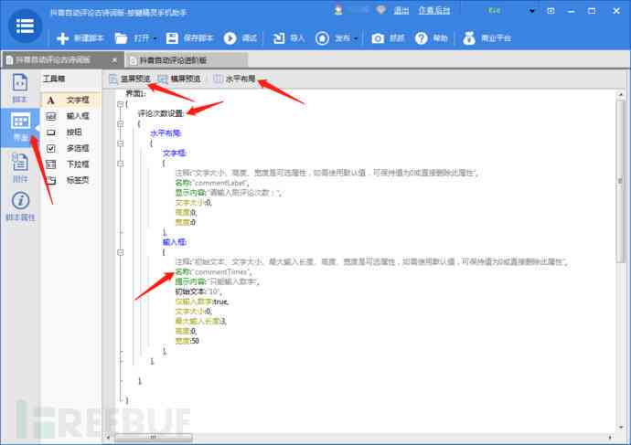Click the blue 水平布局 keyword in code

pyautogui.click(x=166, y=133)
